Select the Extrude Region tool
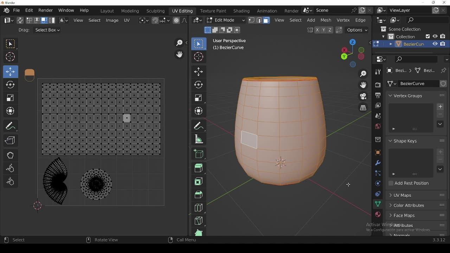The image size is (450, 253). (199, 168)
